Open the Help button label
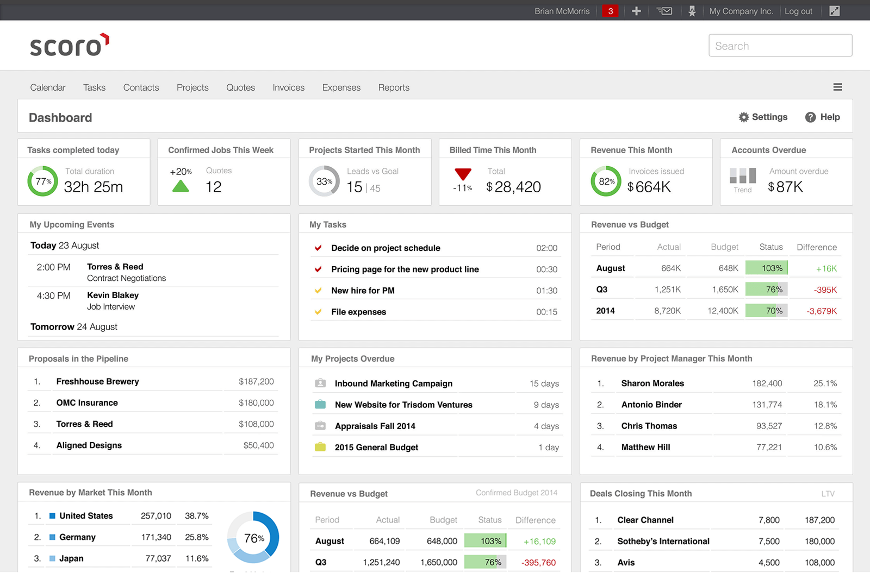 (x=830, y=117)
